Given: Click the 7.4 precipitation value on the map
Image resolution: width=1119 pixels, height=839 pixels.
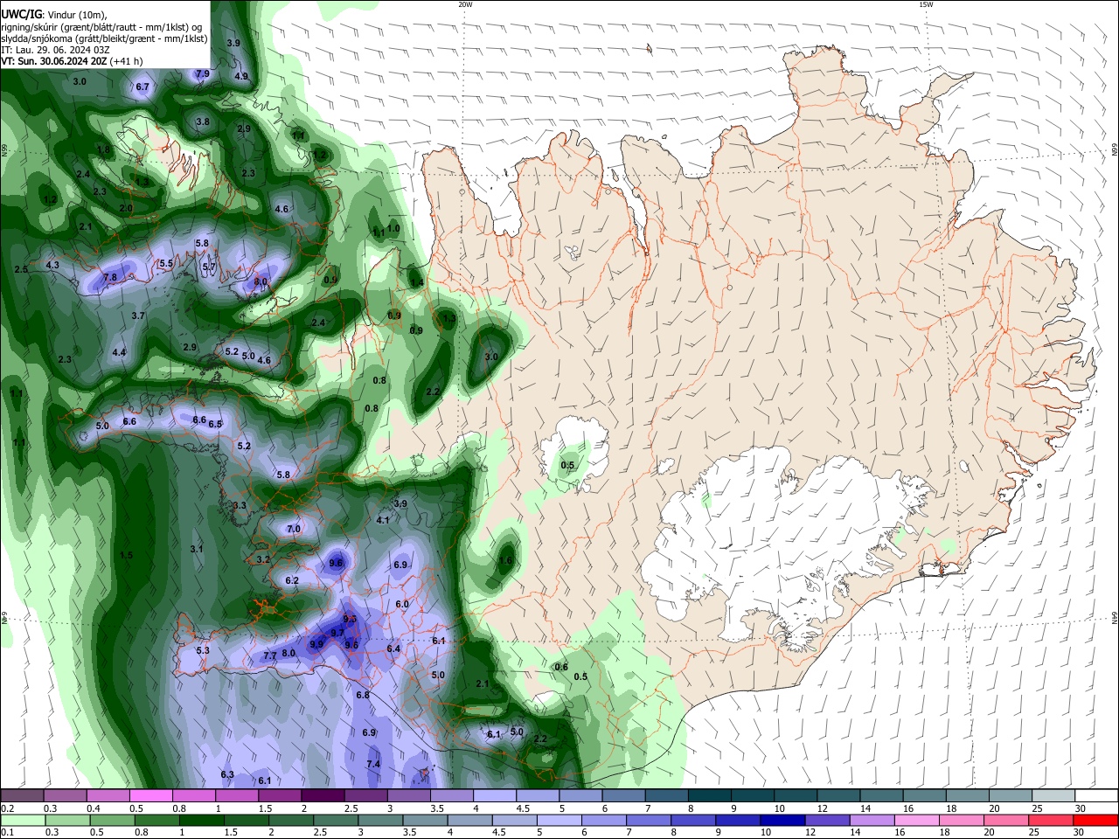Looking at the screenshot, I should [x=373, y=765].
